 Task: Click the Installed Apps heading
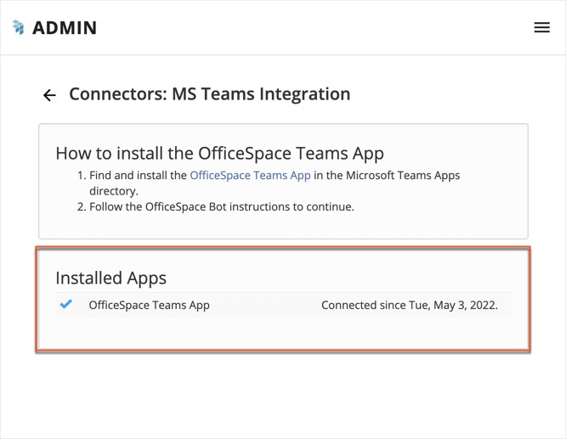110,279
